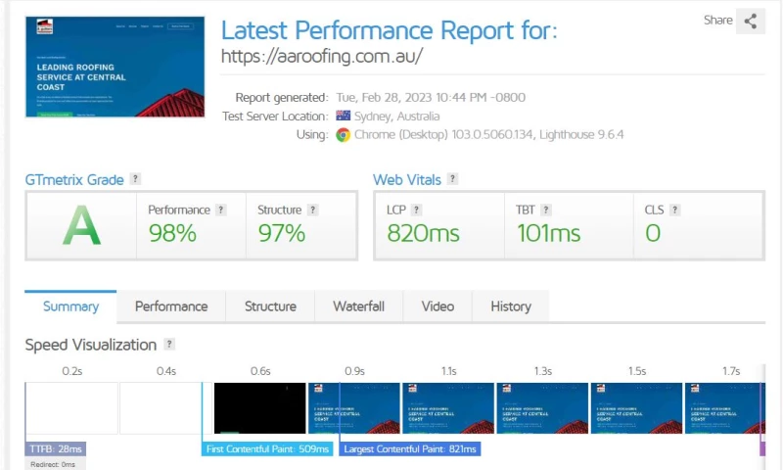Viewport: 783px width, 470px height.
Task: Click the TTFB 28ms marker
Action: coord(55,449)
